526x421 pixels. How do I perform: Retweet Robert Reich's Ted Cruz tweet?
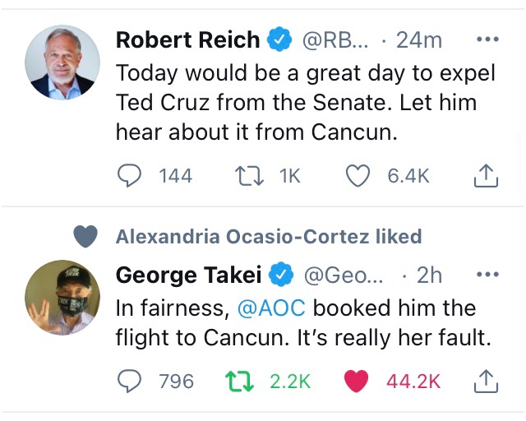coord(247,175)
